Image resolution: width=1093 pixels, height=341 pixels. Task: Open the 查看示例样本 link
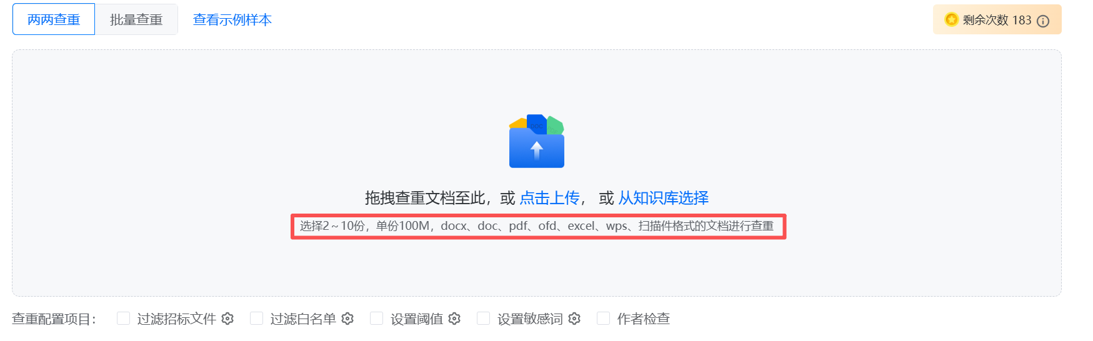[232, 19]
